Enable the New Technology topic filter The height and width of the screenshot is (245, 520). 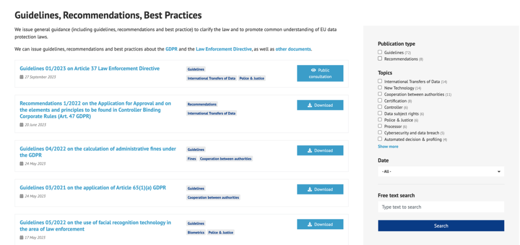tap(380, 88)
